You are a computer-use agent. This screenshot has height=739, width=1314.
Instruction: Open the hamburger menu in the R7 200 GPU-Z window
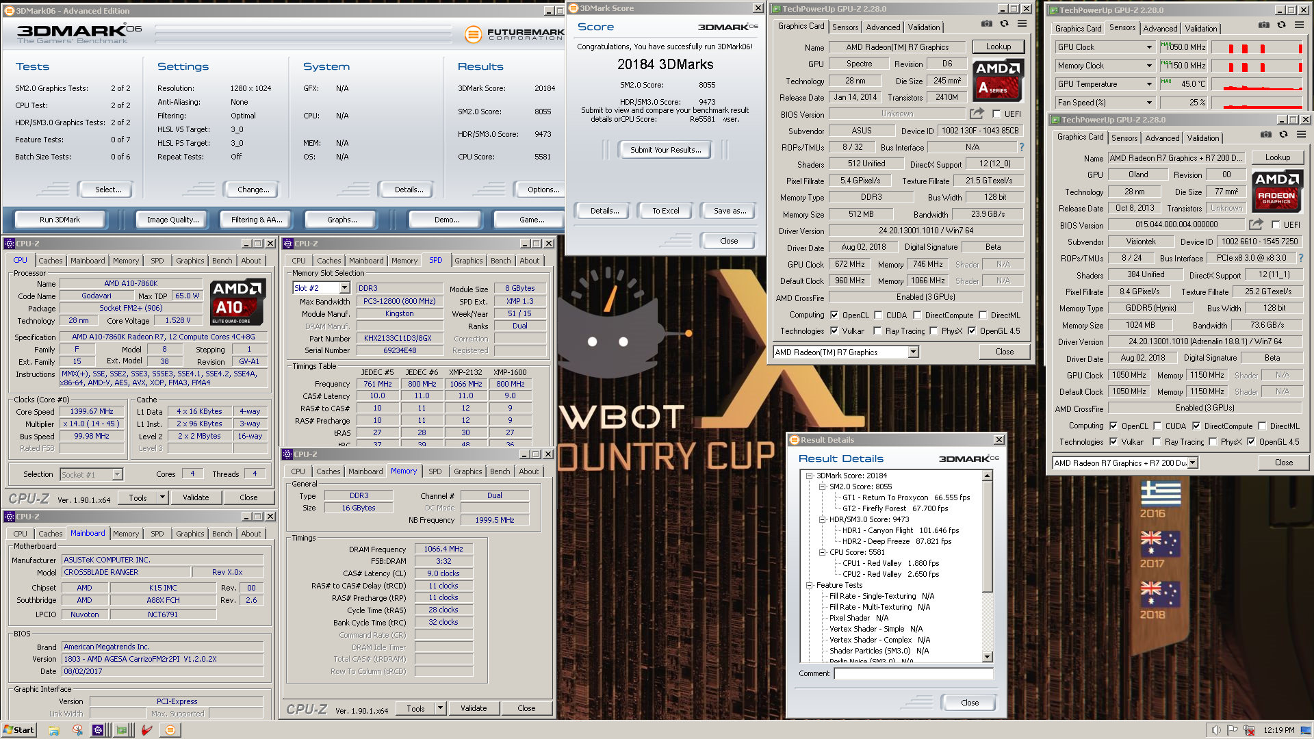coord(1301,135)
